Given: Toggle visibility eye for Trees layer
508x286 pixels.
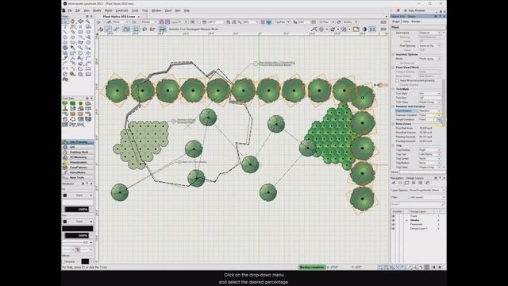Looking at the screenshot, I should pos(394,216).
